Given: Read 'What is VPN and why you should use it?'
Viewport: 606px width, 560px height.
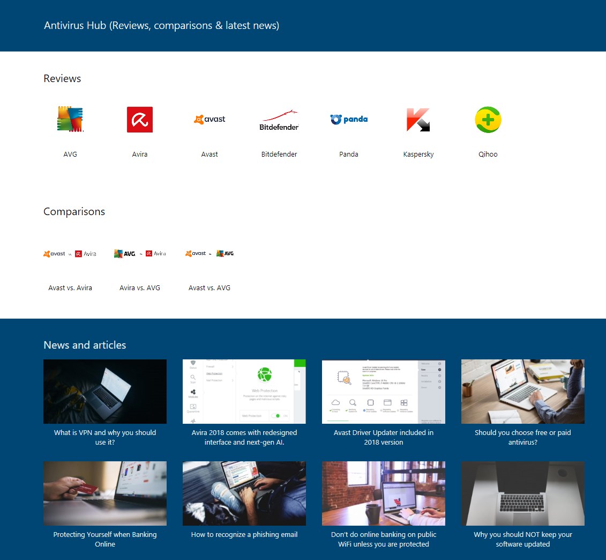Looking at the screenshot, I should pyautogui.click(x=105, y=437).
